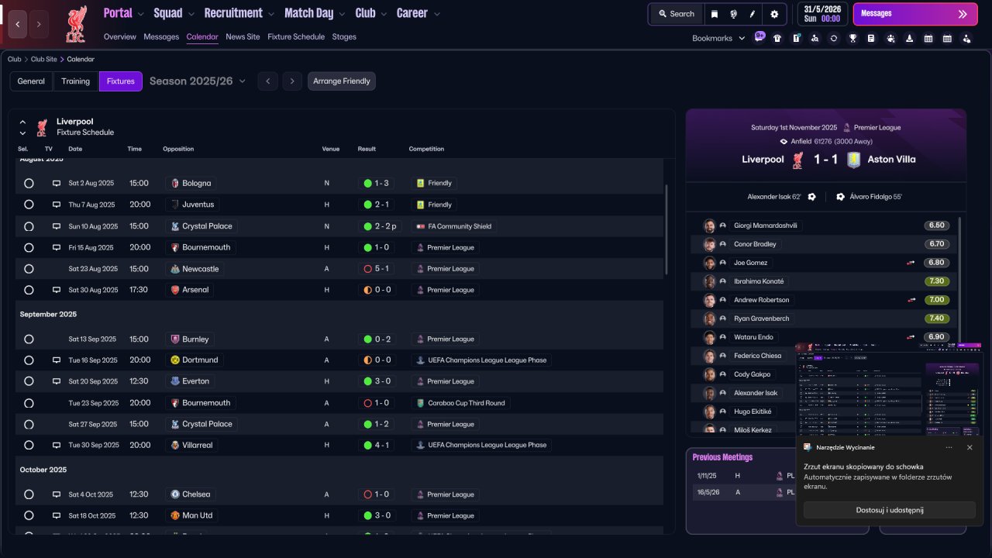Open the 9+ notifications chat icon

[x=759, y=36]
